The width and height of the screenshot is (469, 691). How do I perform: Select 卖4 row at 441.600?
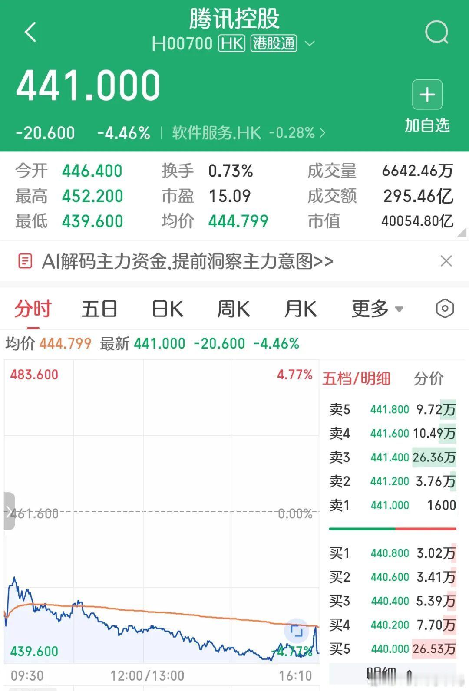(x=393, y=433)
